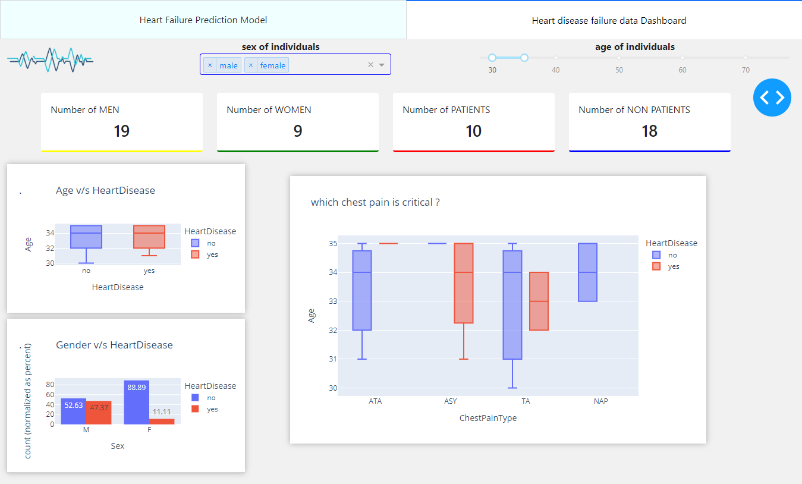Image resolution: width=802 pixels, height=484 pixels.
Task: Switch to the Heart disease failure data Dashboard tab
Action: point(608,20)
